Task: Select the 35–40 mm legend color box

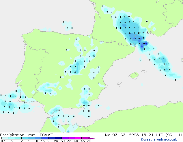Action: coord(71,138)
